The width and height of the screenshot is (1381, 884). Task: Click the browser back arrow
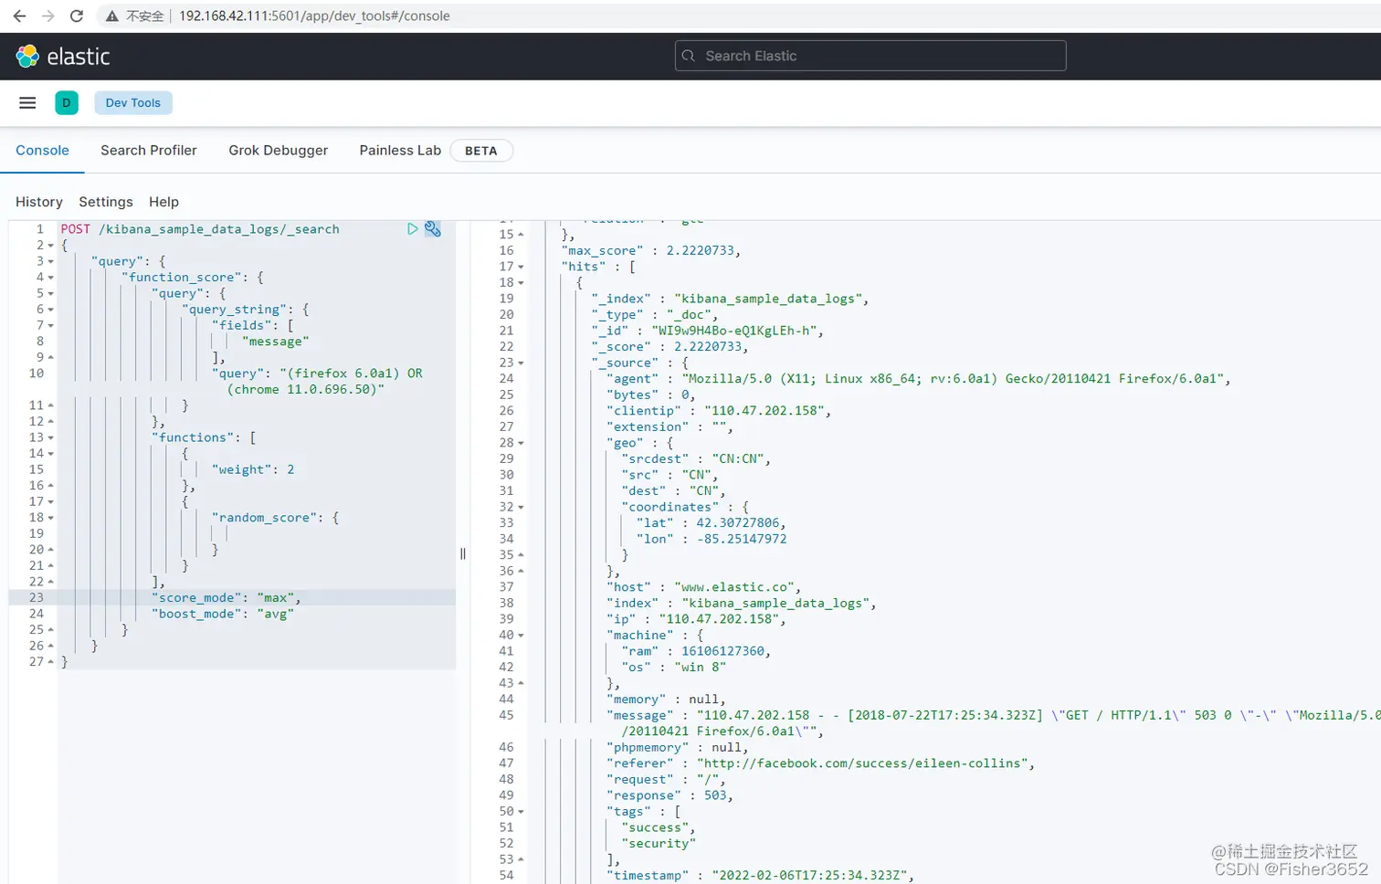pos(19,16)
